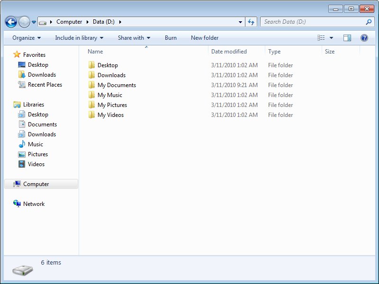Click the File folder type of My Music
379x284 pixels.
coord(280,95)
